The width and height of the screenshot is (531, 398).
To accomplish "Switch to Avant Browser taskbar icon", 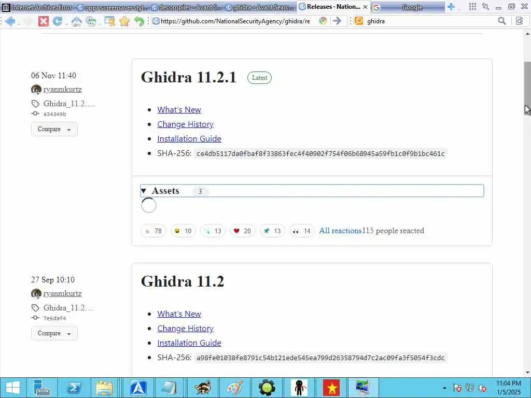I will click(x=138, y=388).
